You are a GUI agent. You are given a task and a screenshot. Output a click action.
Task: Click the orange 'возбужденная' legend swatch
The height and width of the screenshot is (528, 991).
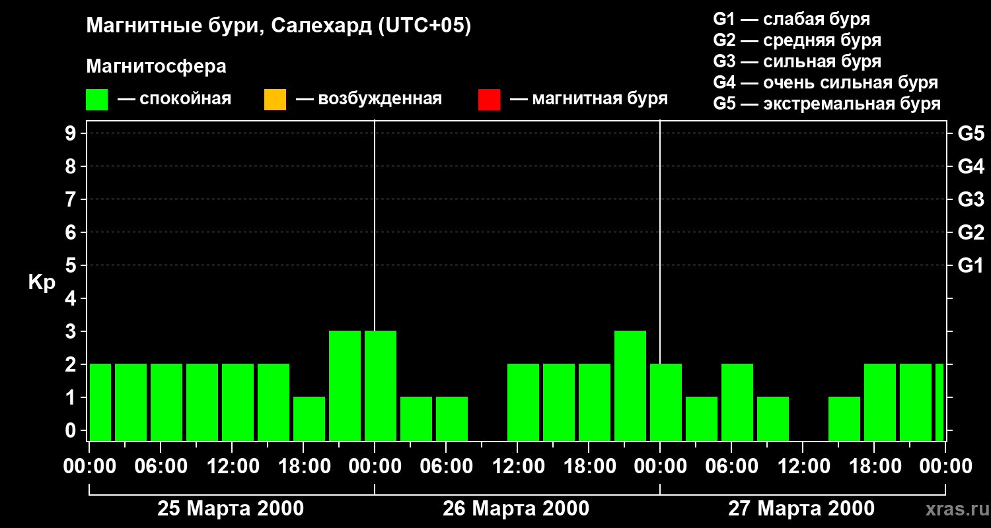click(275, 100)
